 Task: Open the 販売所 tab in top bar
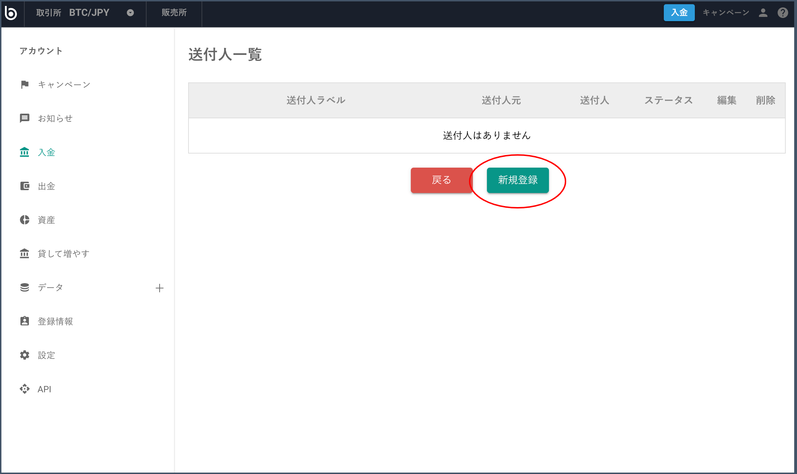point(174,13)
